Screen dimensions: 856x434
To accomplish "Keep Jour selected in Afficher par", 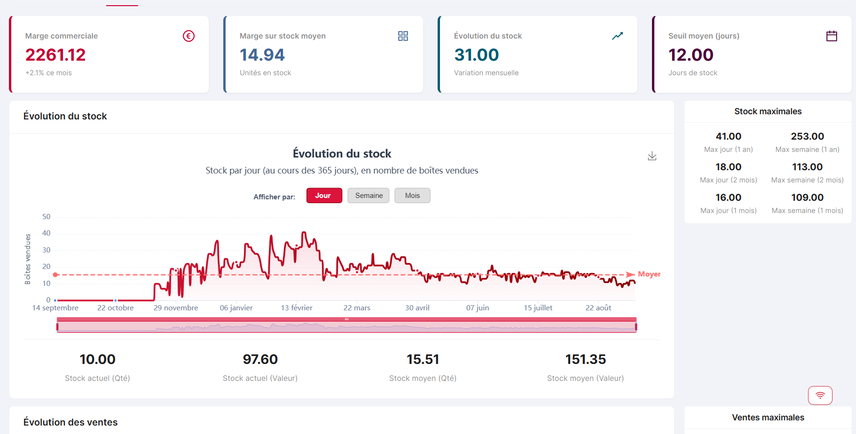I will tap(324, 195).
